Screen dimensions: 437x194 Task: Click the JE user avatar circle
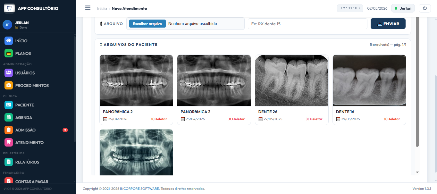[x=7, y=25]
